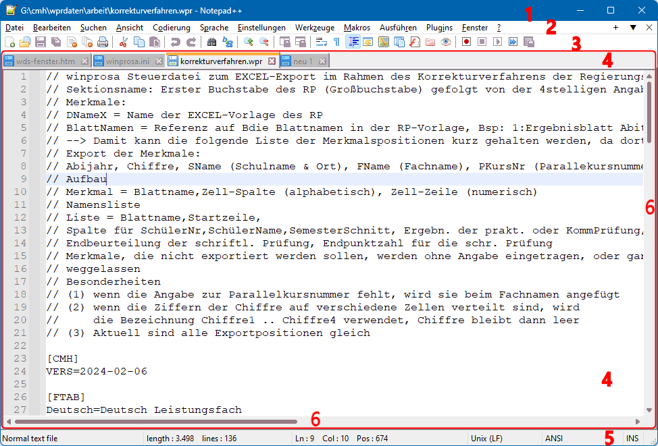
Task: Click the Unix (LF) status bar field
Action: click(x=486, y=439)
